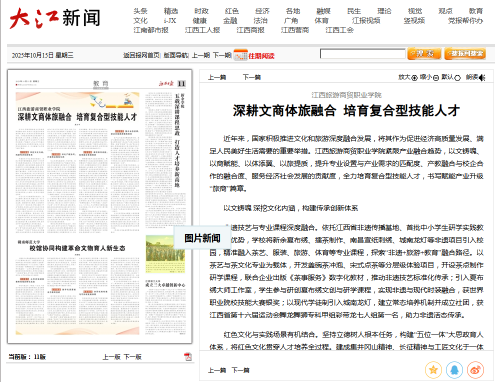
Task: Add to favorites with star icon
Action: coord(433,370)
